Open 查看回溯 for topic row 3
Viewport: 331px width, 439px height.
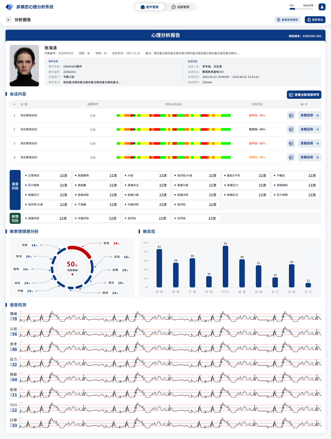[x=309, y=144]
